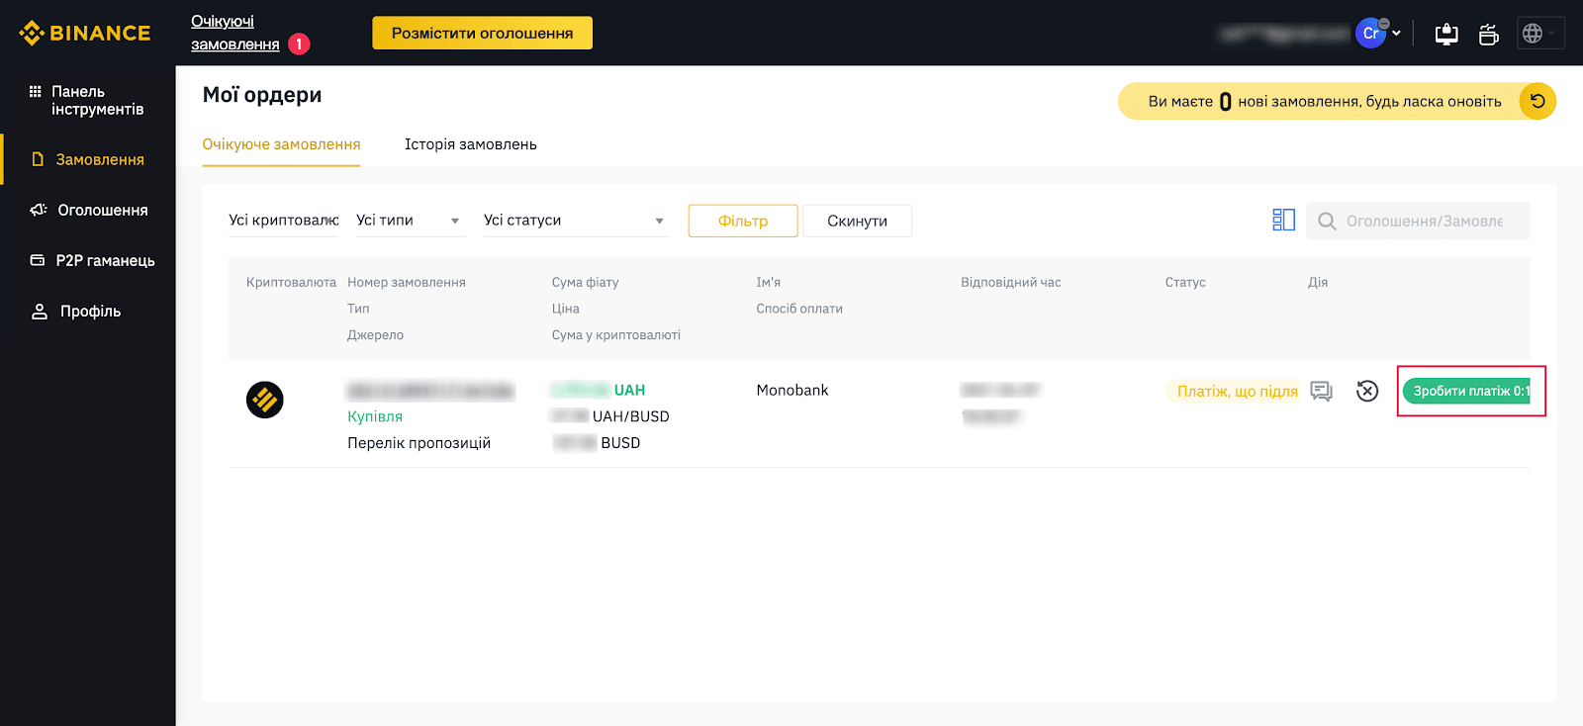Screen dimensions: 1583x726
Task: Click the dashboard grid icon in sidebar
Action: [x=36, y=91]
